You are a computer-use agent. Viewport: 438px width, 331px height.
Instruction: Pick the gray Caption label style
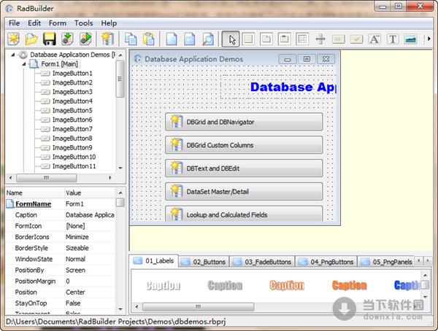click(225, 285)
